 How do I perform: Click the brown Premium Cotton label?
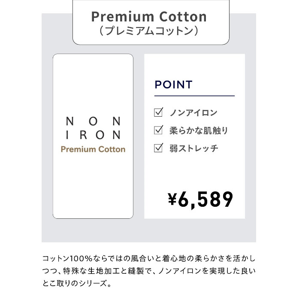(x=93, y=149)
